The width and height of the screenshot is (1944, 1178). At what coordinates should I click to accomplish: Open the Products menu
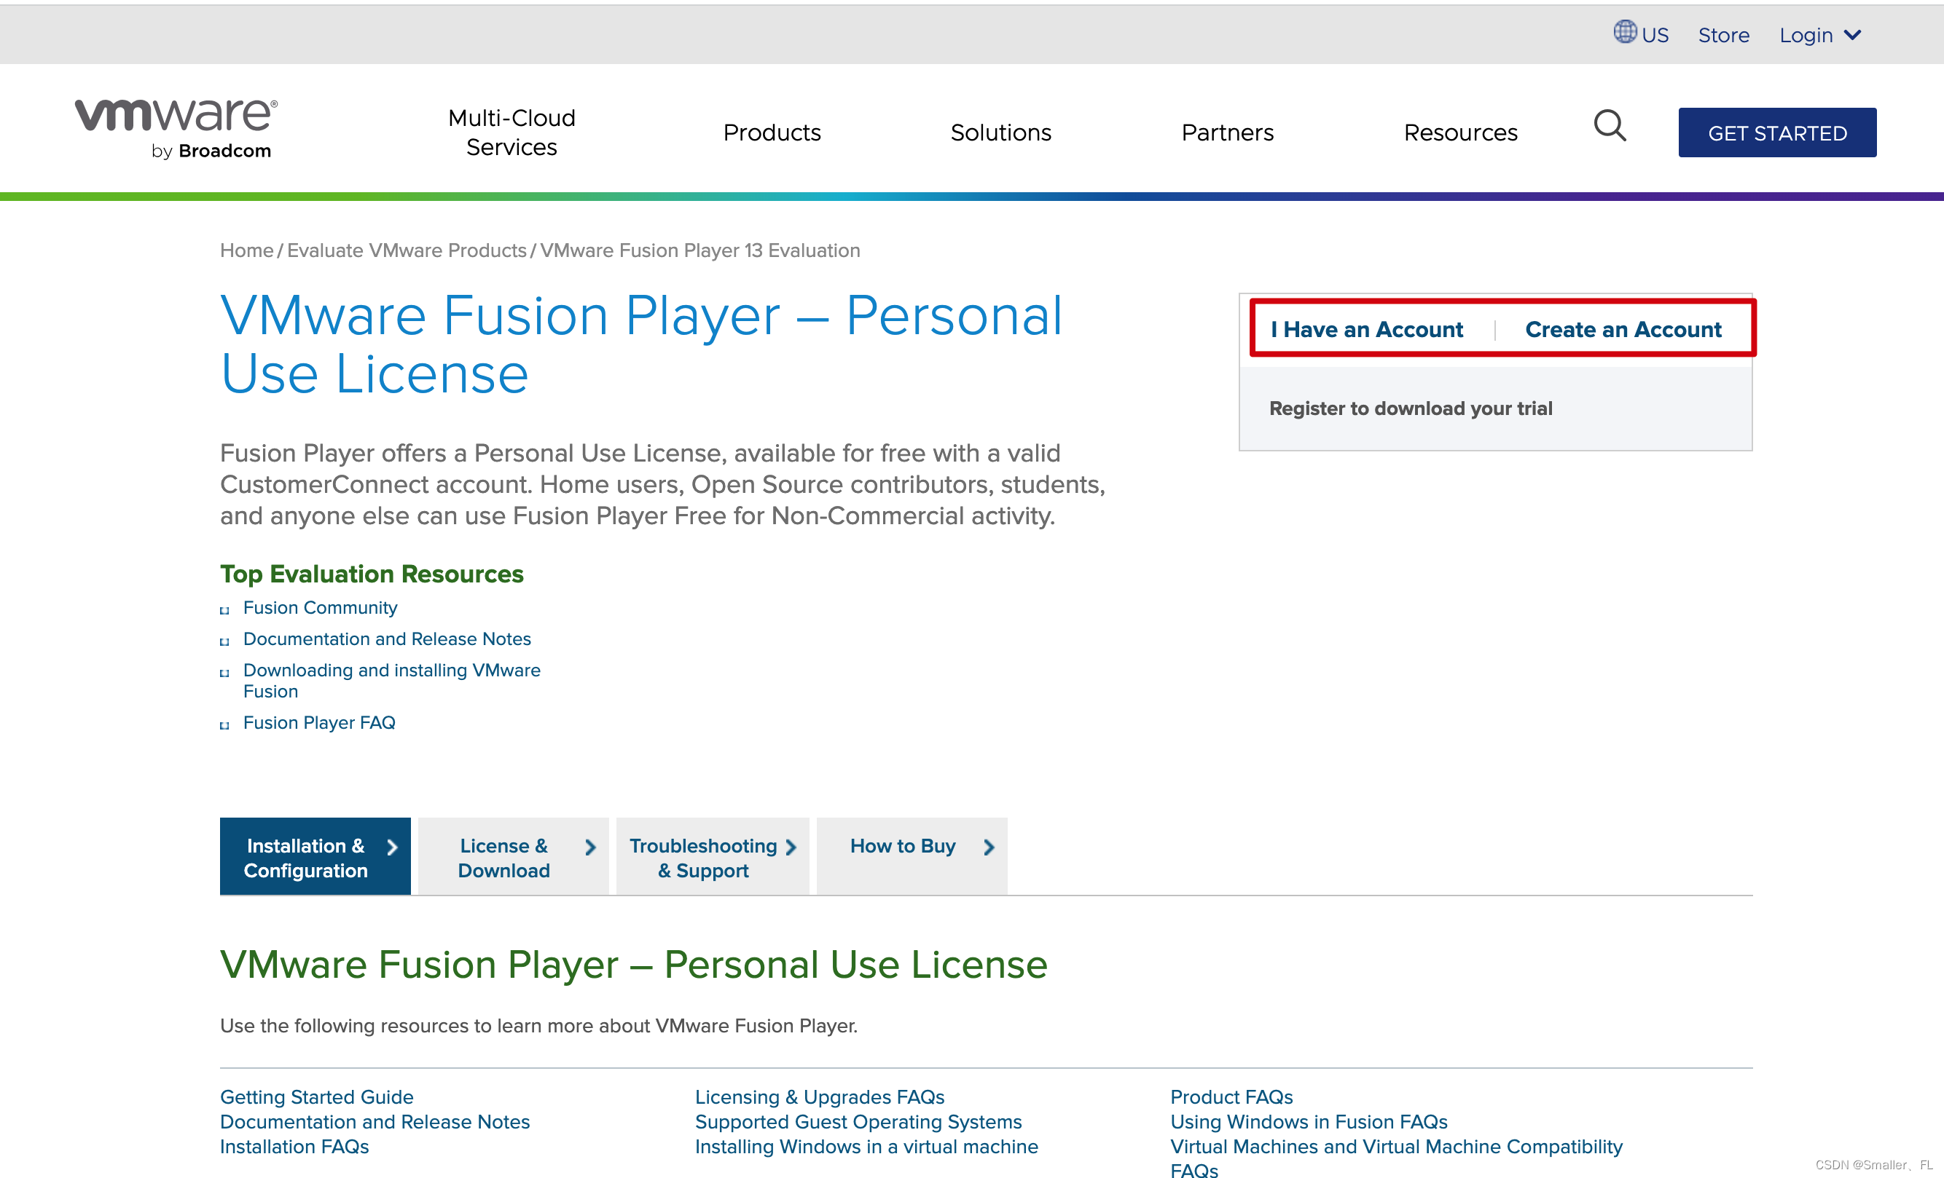772,133
